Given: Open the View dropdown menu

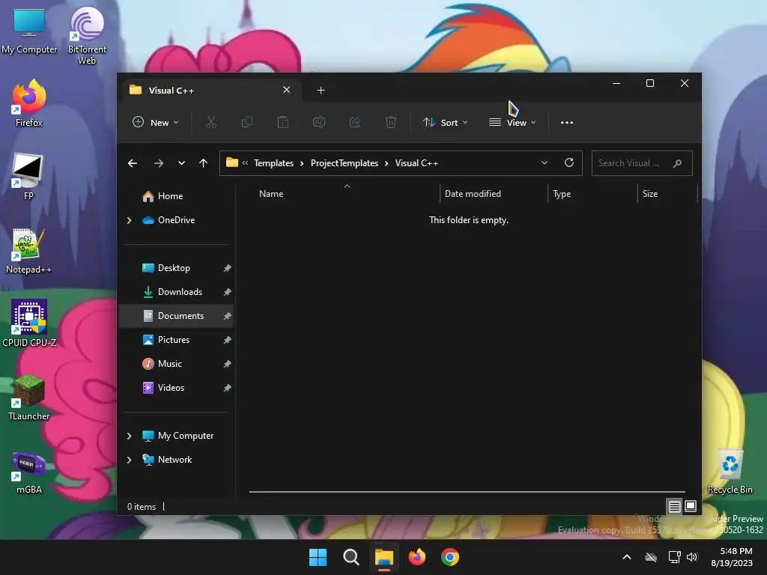Looking at the screenshot, I should (x=512, y=122).
